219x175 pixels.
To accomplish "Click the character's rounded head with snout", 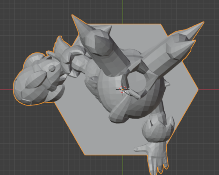I will tap(39, 80).
